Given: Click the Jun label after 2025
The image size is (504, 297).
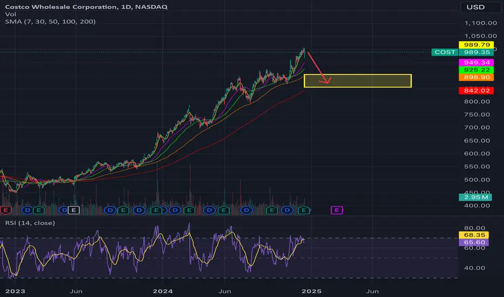Looking at the screenshot, I should coord(372,291).
